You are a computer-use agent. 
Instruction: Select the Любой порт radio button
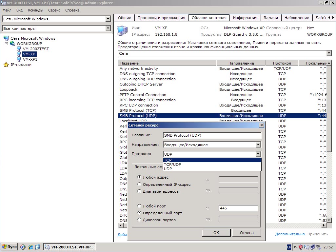click(x=139, y=206)
